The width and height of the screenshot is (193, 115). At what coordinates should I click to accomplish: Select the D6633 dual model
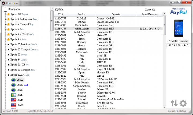pyautogui.click(x=22, y=85)
